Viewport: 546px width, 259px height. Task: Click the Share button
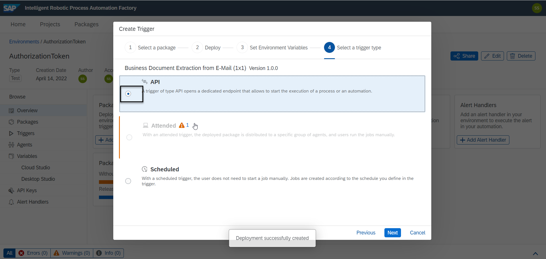click(x=464, y=56)
